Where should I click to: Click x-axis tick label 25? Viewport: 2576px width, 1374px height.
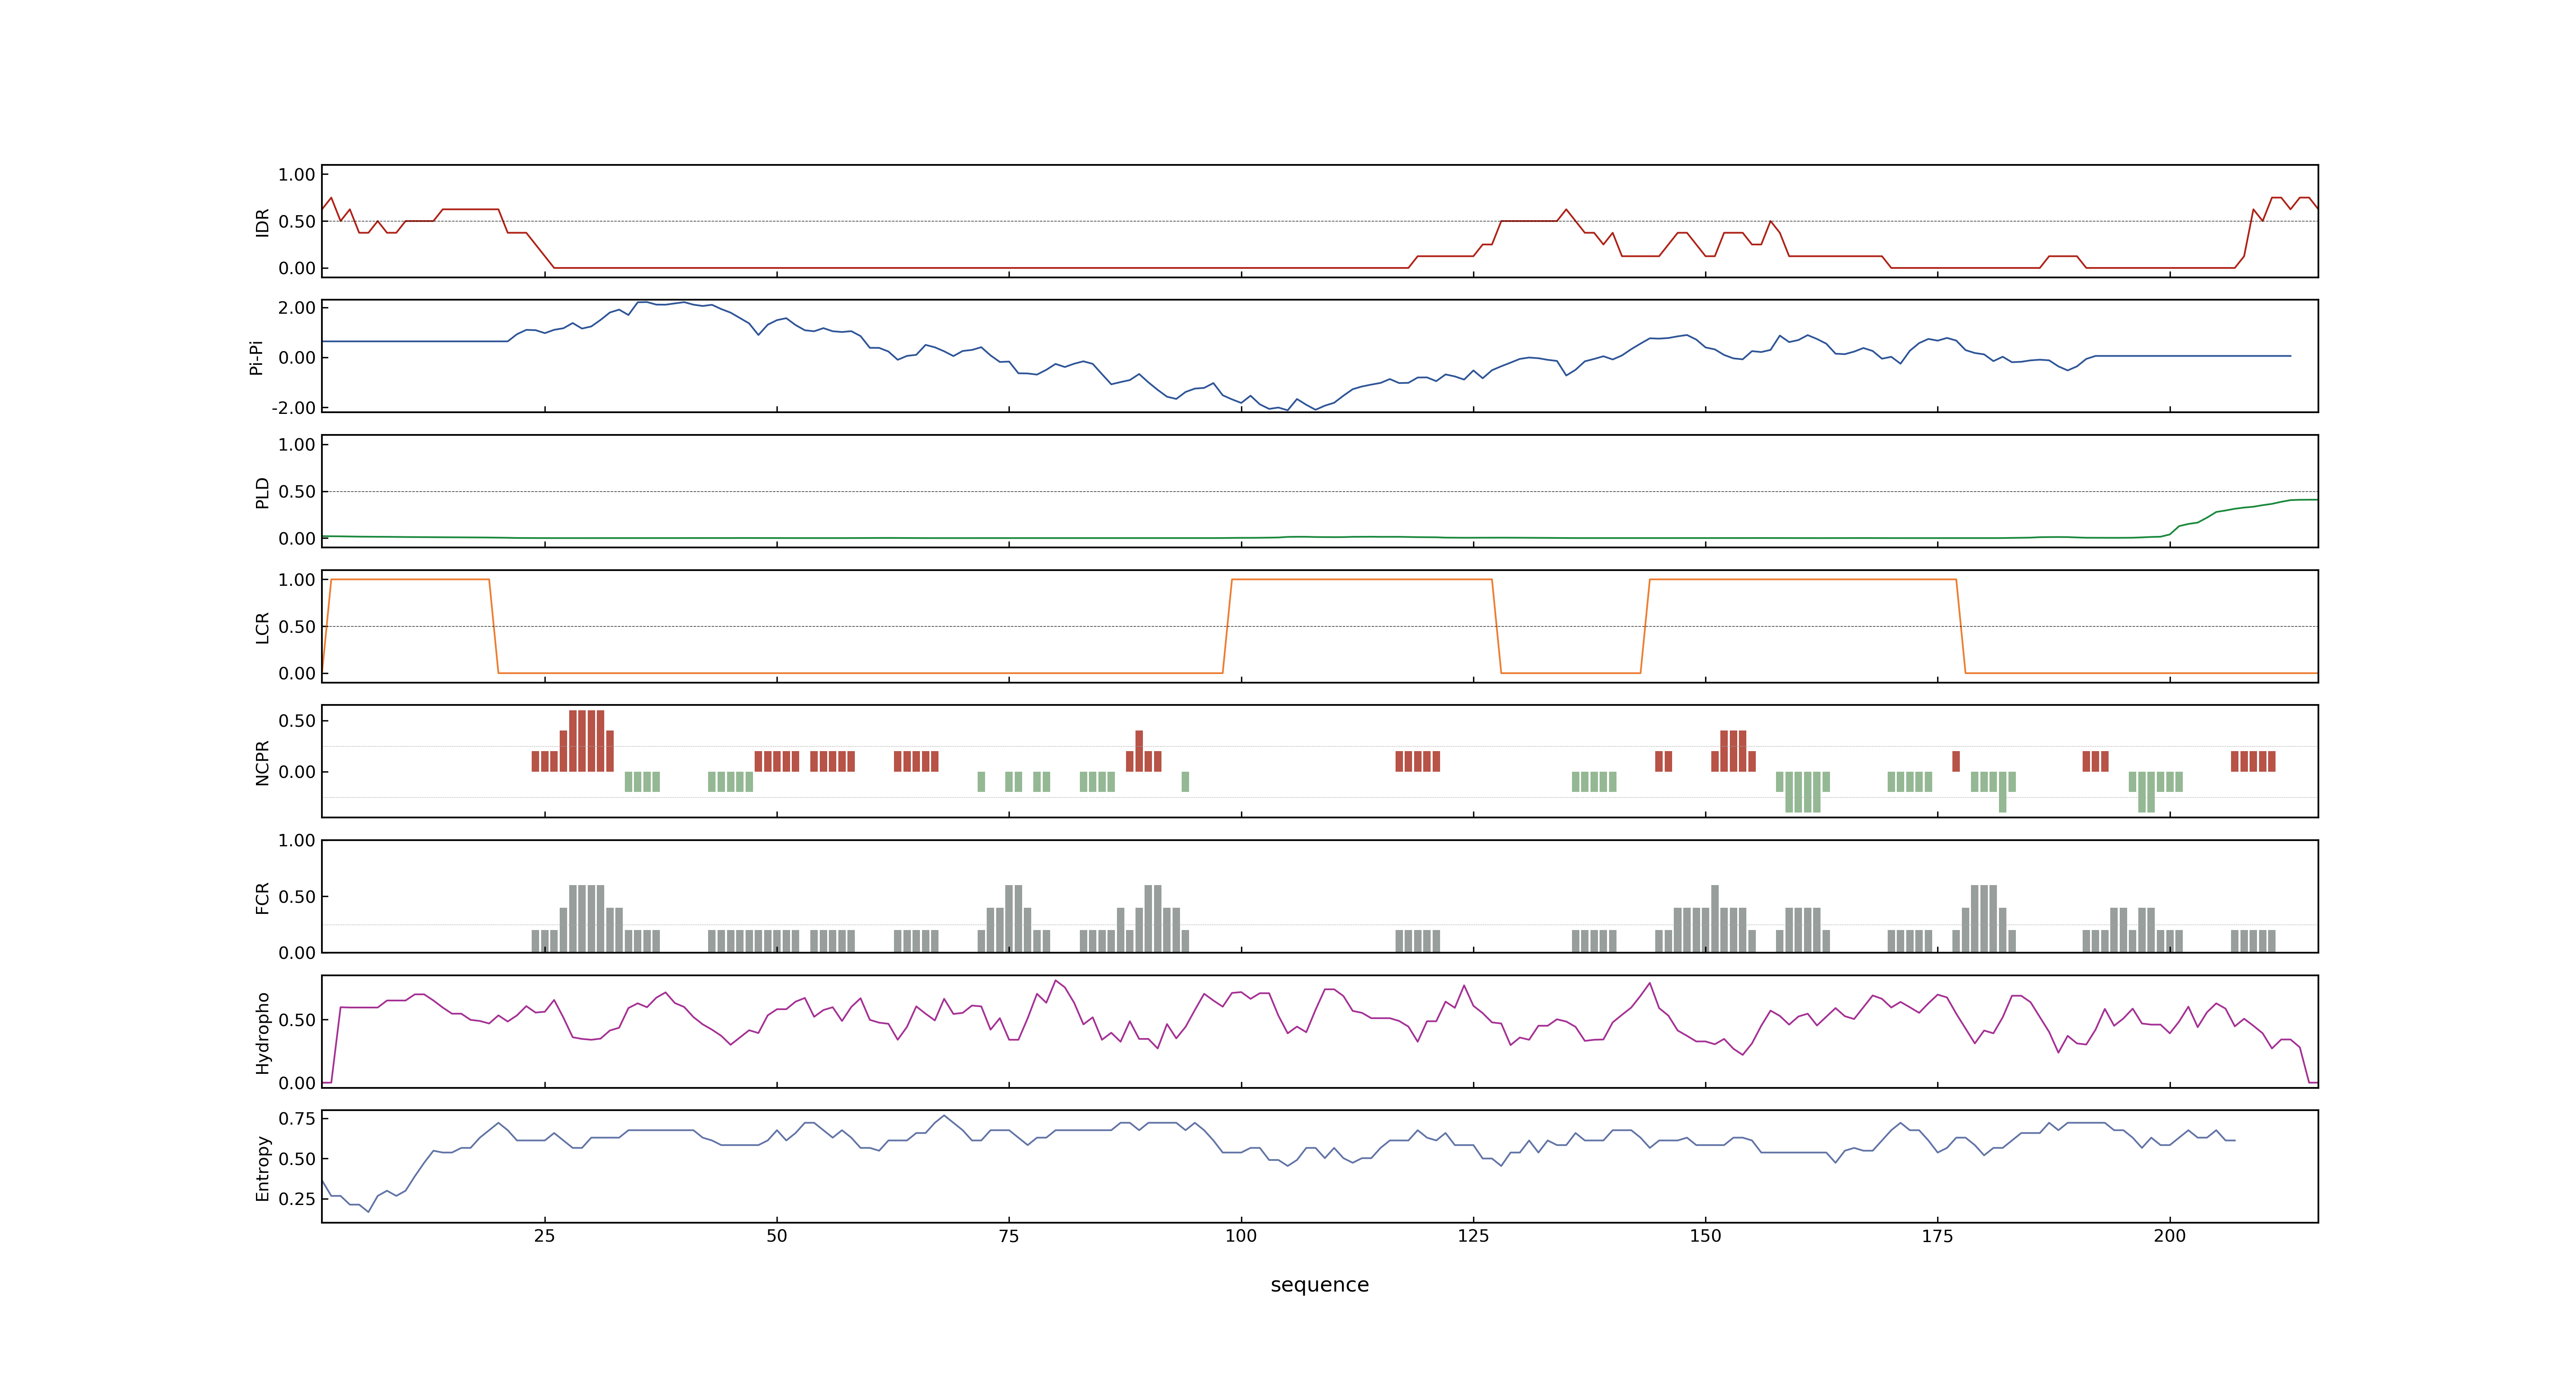544,1236
